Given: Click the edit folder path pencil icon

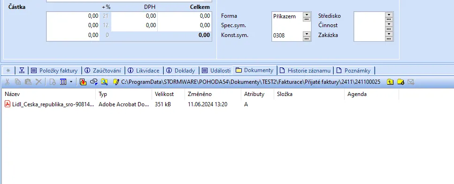Looking at the screenshot, I should 116,82.
